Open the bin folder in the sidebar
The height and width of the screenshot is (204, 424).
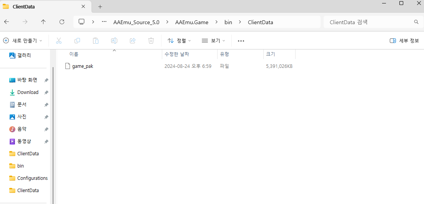[x=17, y=166]
